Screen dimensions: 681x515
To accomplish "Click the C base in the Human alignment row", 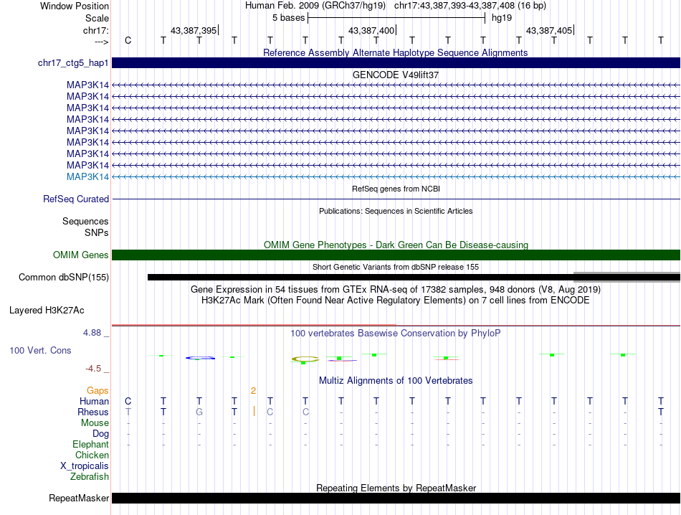I will click(x=128, y=401).
